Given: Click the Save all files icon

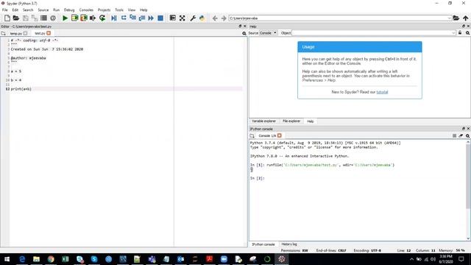Looking at the screenshot, I should (35, 18).
